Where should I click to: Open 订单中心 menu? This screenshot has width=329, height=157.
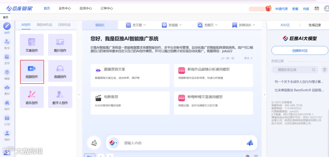tap(107, 9)
